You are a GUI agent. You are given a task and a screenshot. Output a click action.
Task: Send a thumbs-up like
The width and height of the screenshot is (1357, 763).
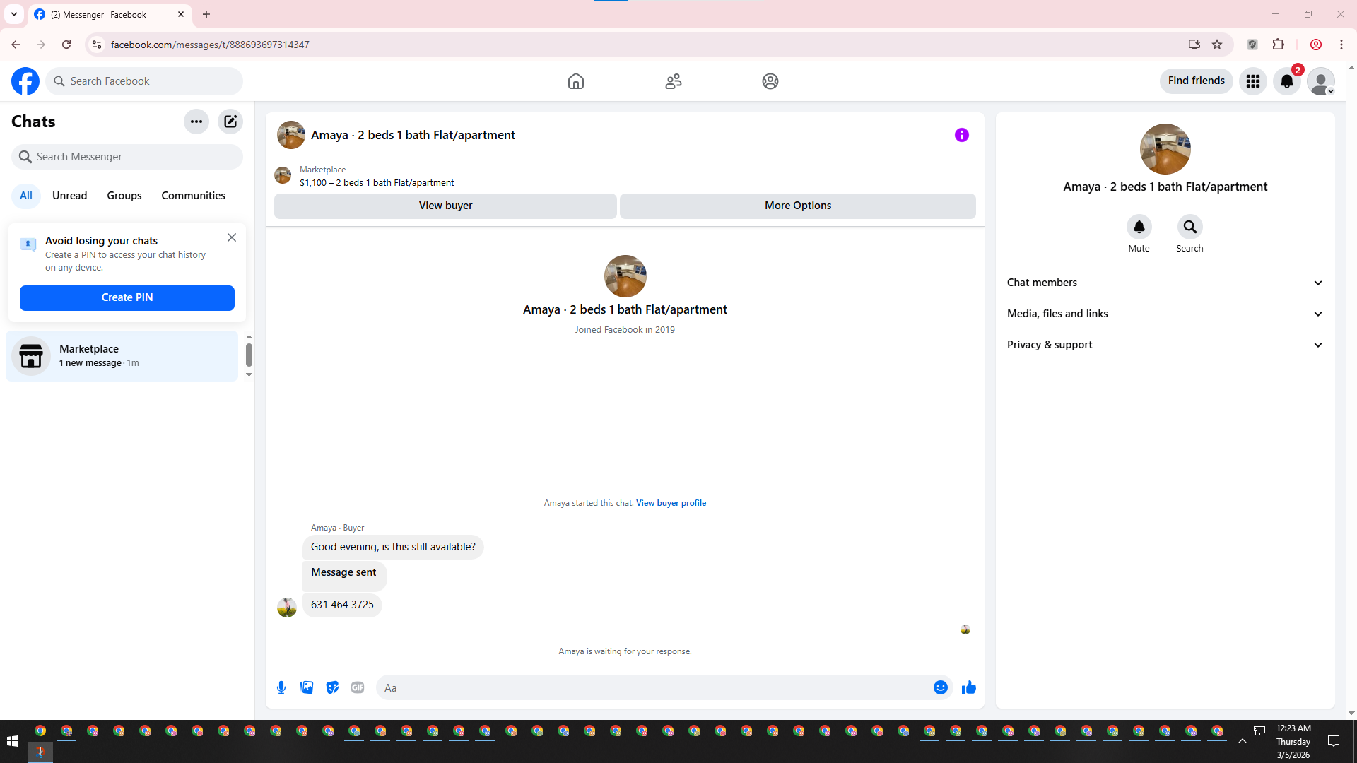(x=969, y=688)
